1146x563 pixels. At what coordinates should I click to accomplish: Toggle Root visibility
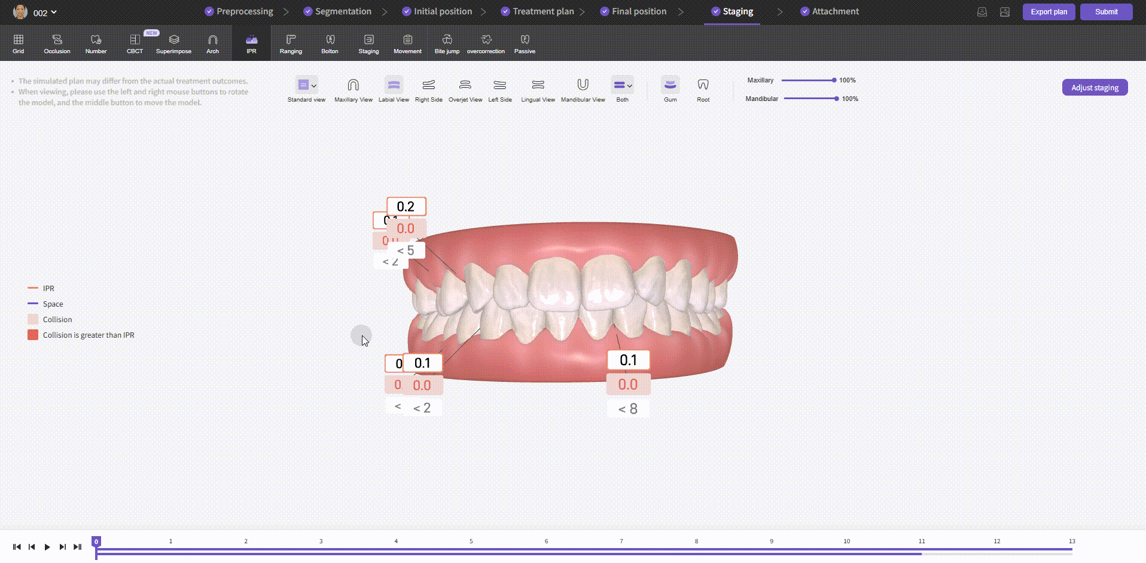pos(703,90)
